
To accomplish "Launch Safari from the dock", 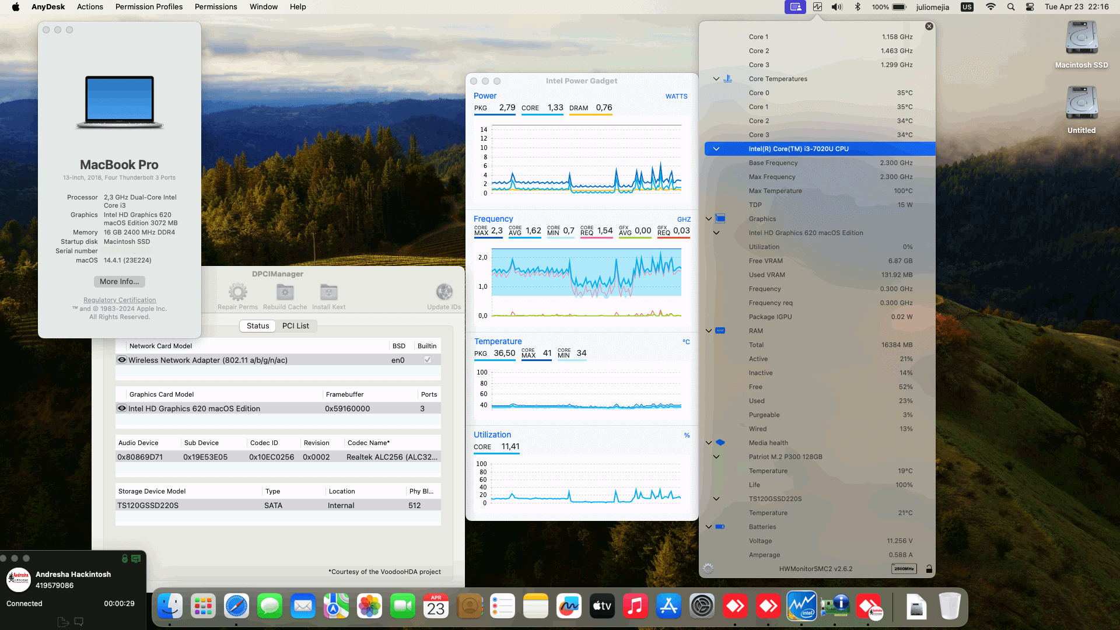I will (237, 607).
